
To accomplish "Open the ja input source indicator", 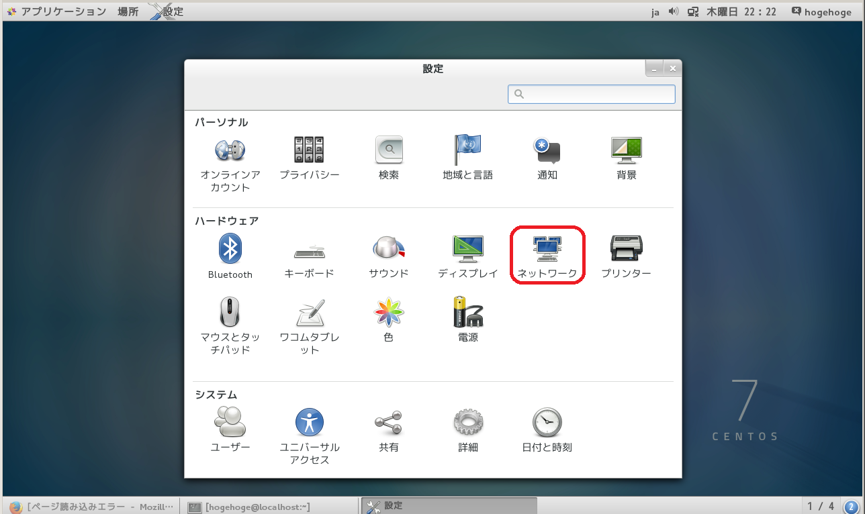I will point(655,12).
